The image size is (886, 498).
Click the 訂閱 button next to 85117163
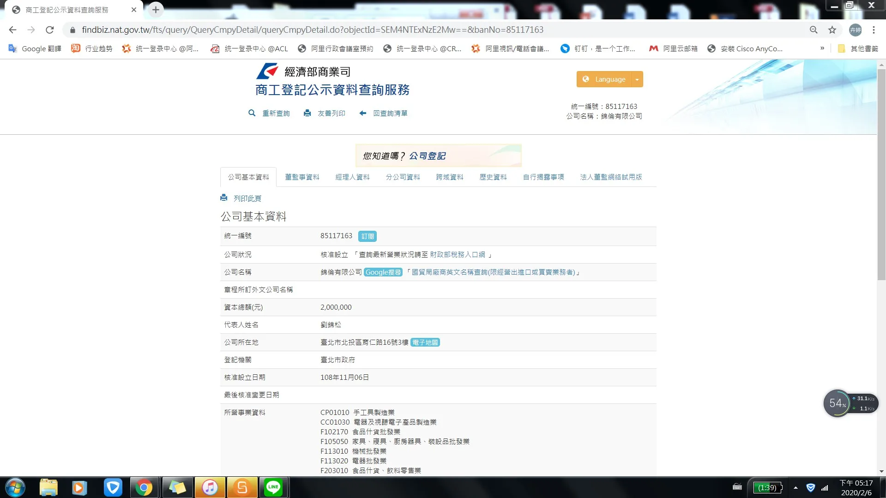pos(368,236)
